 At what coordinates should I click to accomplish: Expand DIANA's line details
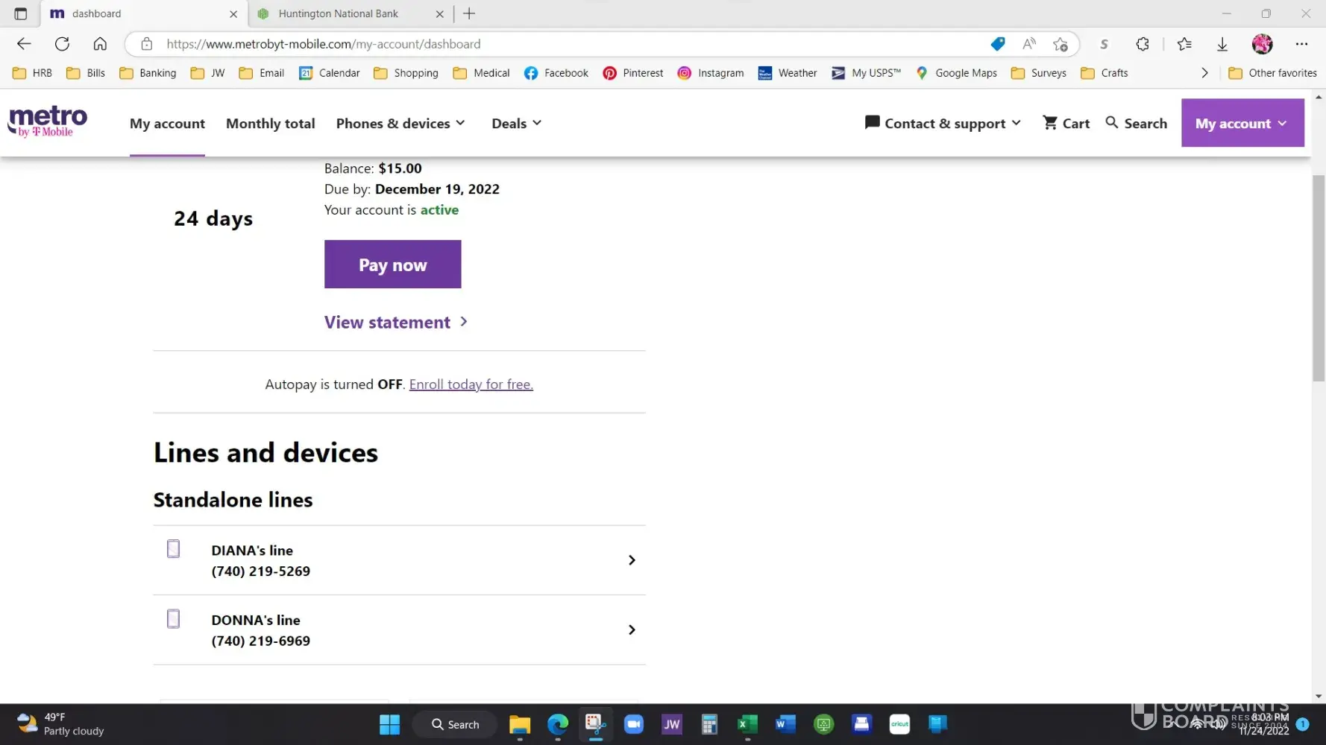399,560
